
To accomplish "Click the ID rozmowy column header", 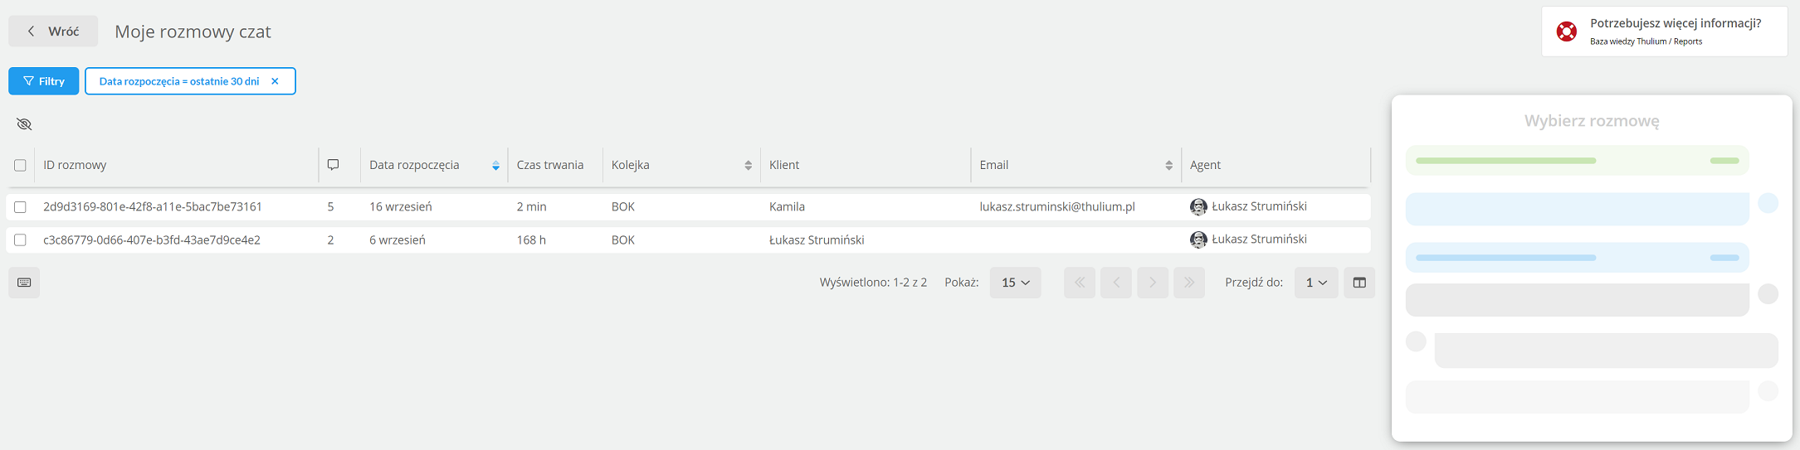I will pyautogui.click(x=75, y=165).
